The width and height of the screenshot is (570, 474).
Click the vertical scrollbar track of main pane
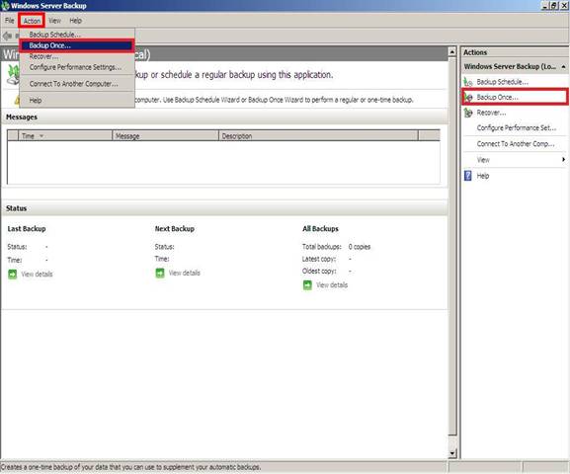pos(451,441)
